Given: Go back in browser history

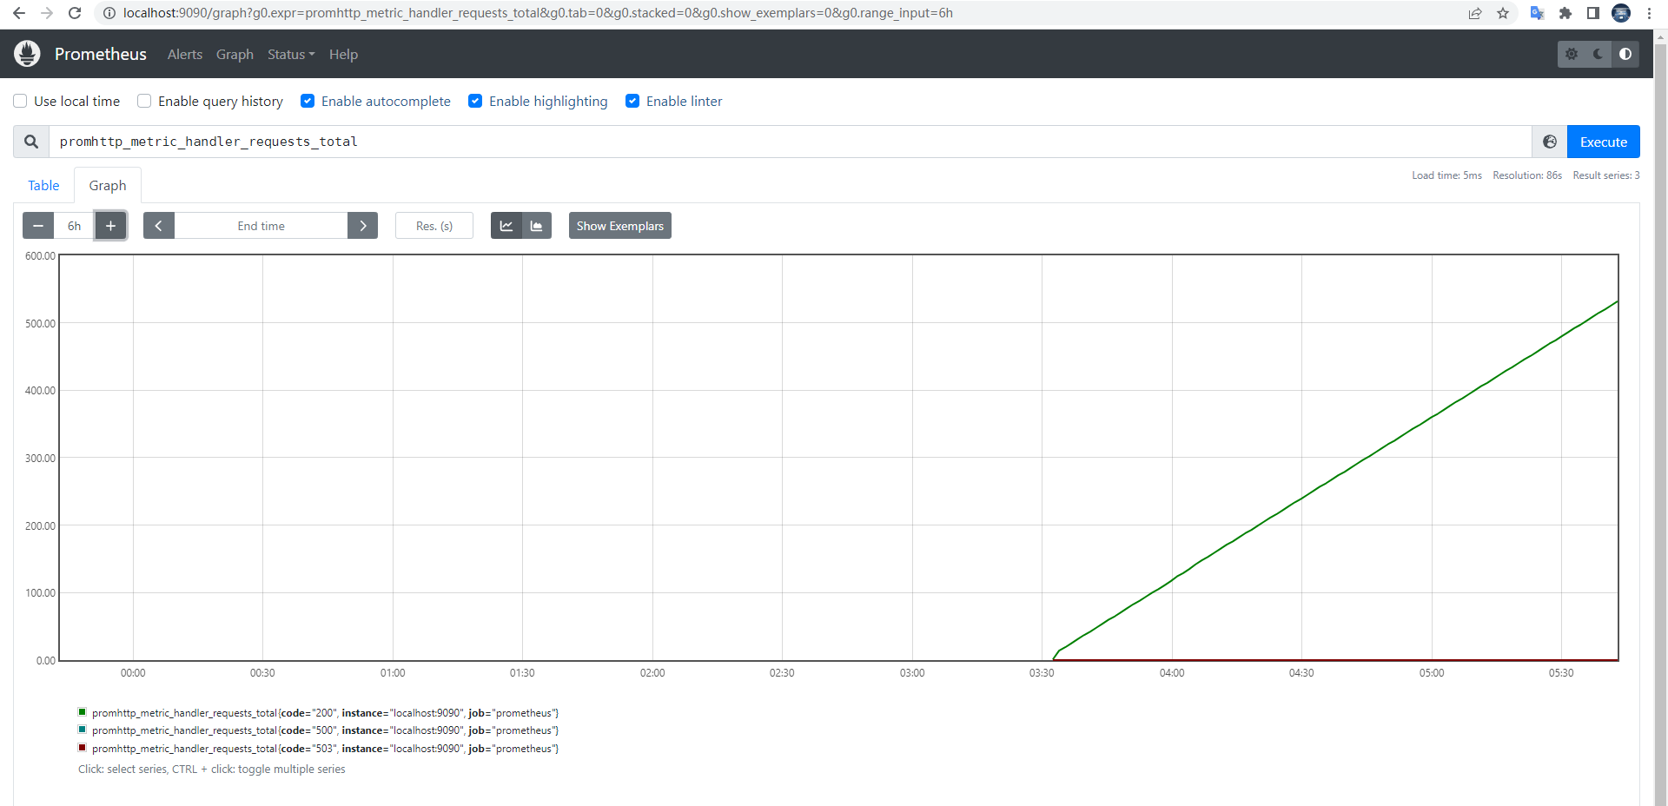Looking at the screenshot, I should [19, 13].
